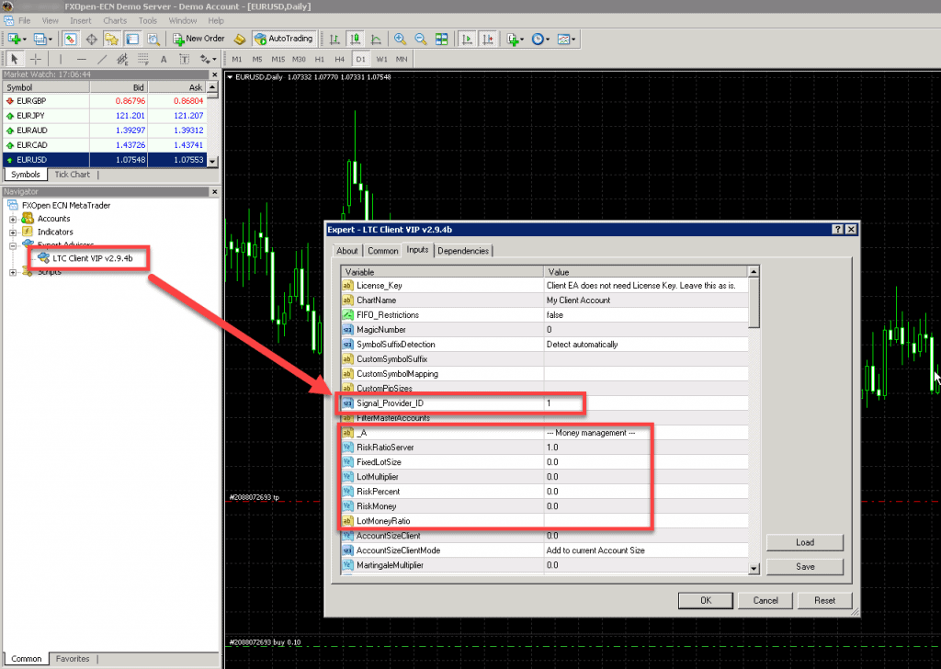Switch timeframe to M1

click(x=237, y=60)
